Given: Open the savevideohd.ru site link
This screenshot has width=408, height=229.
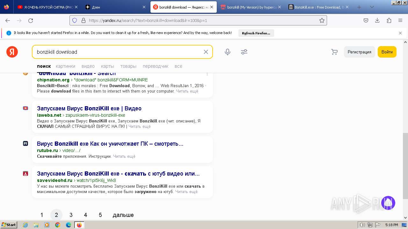Looking at the screenshot, I should tap(55, 180).
